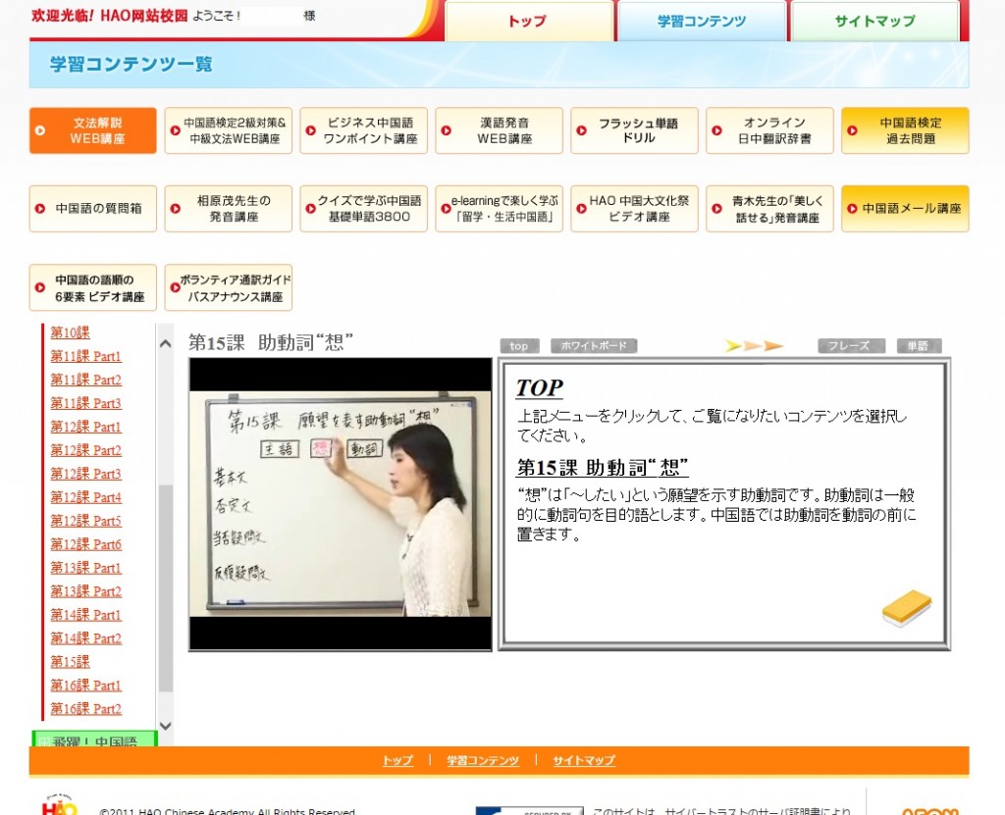Select 文法解説 WEB講座 course button
Viewport: 1005px width, 815px height.
point(93,130)
